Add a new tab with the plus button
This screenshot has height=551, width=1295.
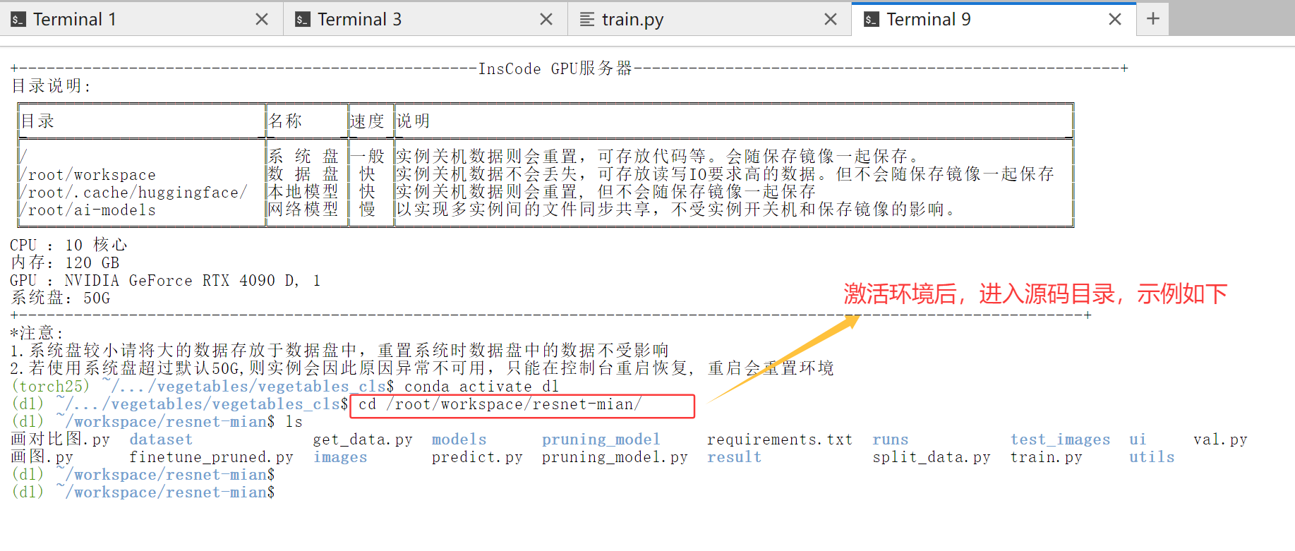coord(1153,18)
